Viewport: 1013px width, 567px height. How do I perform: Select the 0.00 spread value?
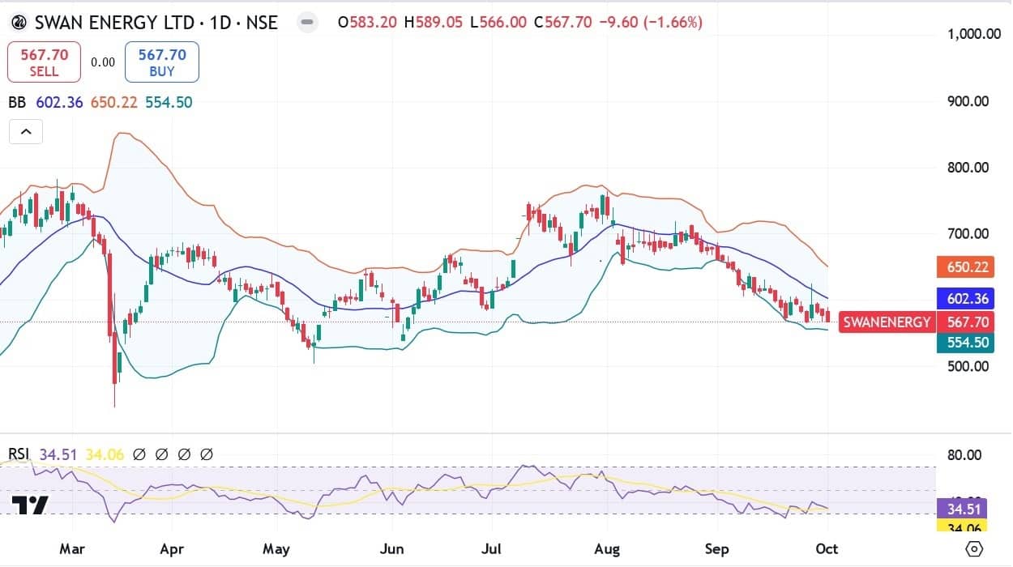click(103, 62)
